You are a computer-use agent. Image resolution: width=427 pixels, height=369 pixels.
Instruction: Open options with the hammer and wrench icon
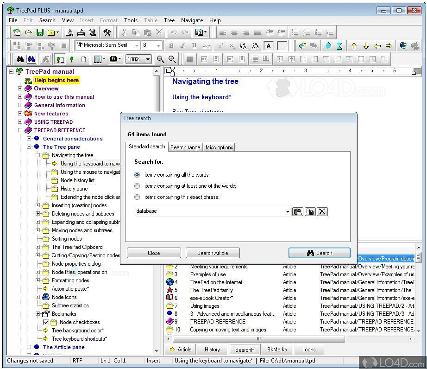[x=107, y=32]
